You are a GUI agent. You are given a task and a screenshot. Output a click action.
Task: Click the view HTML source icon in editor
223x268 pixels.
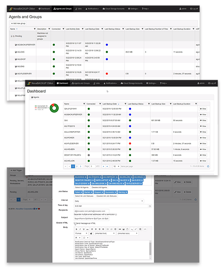[145, 229]
